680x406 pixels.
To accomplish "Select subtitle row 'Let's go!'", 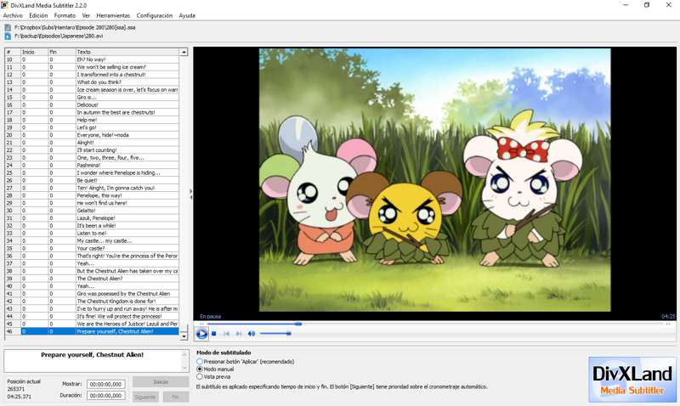I will (x=92, y=127).
